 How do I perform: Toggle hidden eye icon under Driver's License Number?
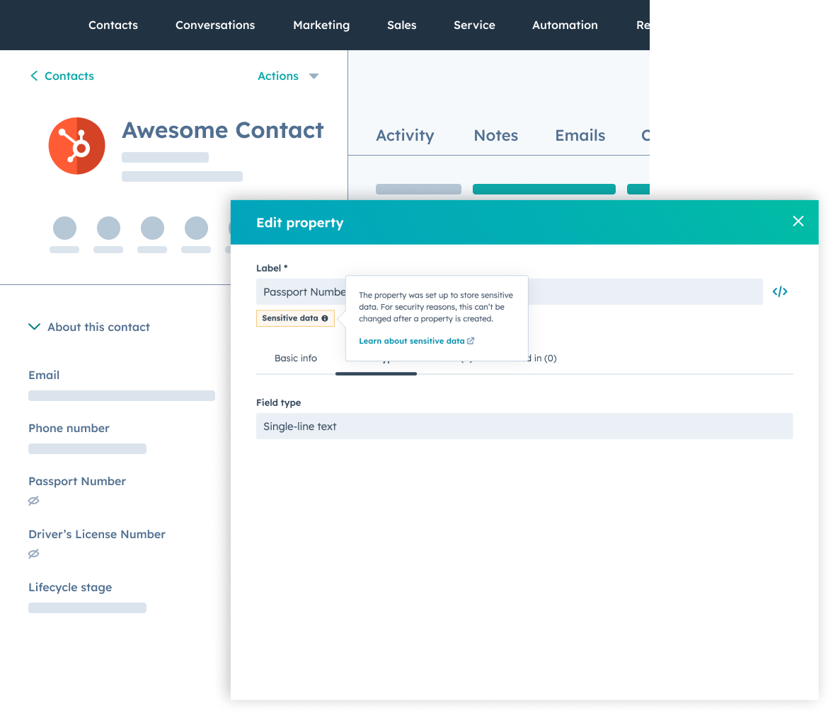pyautogui.click(x=33, y=554)
